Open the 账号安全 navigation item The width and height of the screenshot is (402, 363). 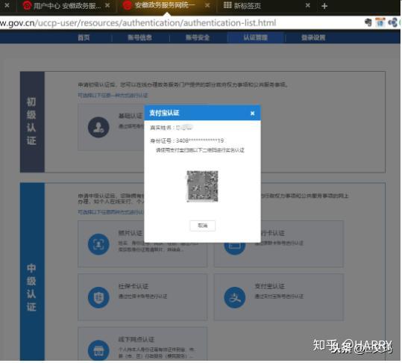[x=198, y=38]
